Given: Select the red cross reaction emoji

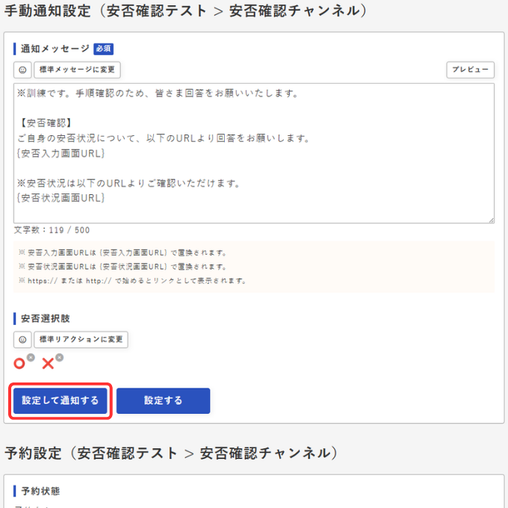Looking at the screenshot, I should 48,364.
